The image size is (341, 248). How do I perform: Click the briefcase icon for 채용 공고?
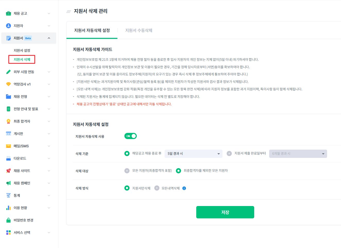pyautogui.click(x=8, y=13)
